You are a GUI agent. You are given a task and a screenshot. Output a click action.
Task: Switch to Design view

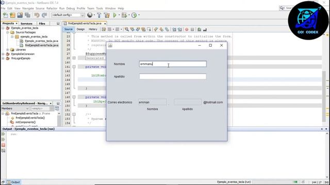pyautogui.click(x=80, y=29)
